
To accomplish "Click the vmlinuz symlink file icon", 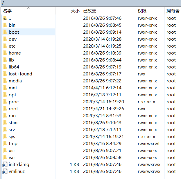I will [x=5, y=171].
